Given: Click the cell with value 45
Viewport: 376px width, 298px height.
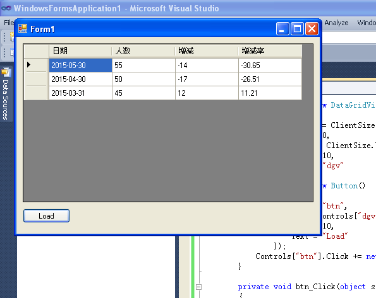Looking at the screenshot, I should (143, 93).
